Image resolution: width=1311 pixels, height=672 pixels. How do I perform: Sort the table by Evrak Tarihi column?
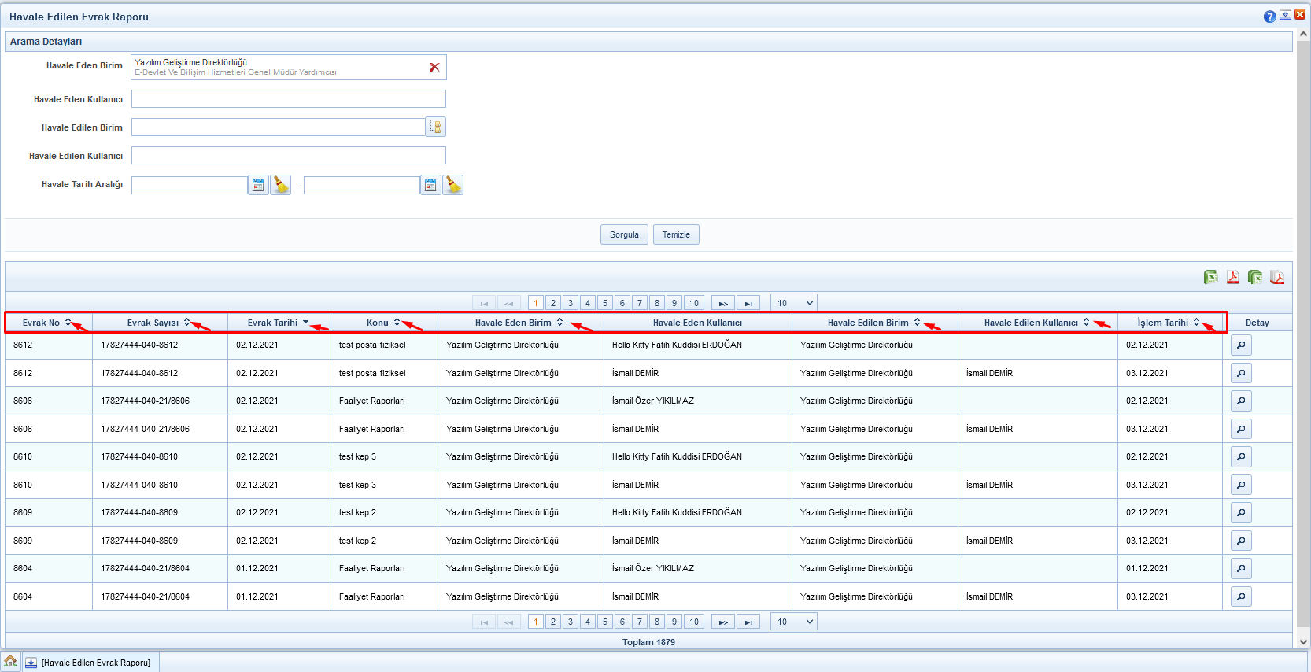272,323
